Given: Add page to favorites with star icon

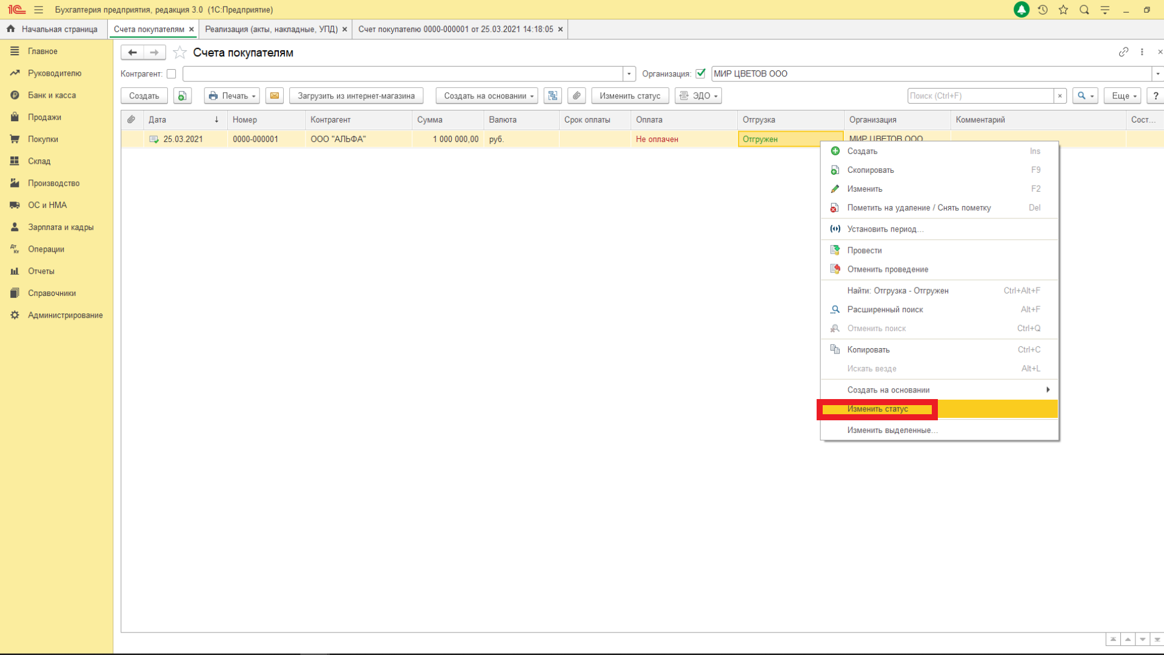Looking at the screenshot, I should pyautogui.click(x=179, y=53).
